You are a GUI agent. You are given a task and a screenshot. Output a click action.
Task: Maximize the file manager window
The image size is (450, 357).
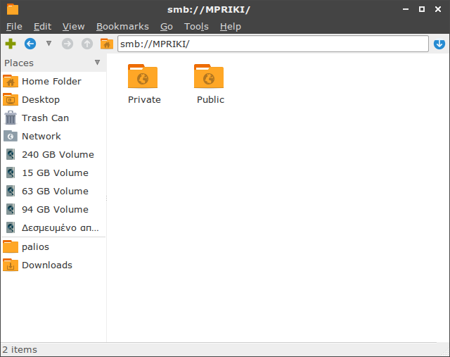[422, 9]
